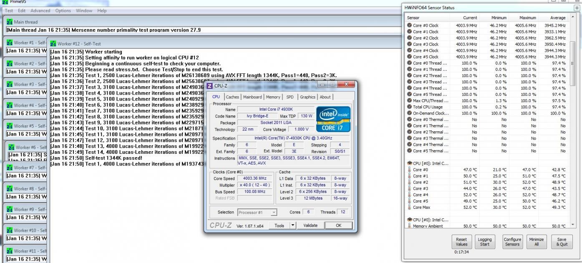Click the Core #0 Clock sensor icon
Image resolution: width=582 pixels, height=263 pixels.
[x=409, y=25]
